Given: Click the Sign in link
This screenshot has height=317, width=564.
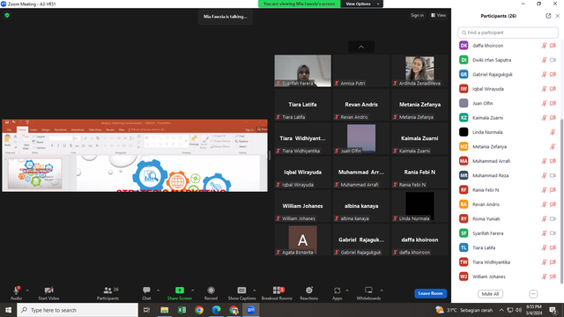Looking at the screenshot, I should [x=417, y=15].
